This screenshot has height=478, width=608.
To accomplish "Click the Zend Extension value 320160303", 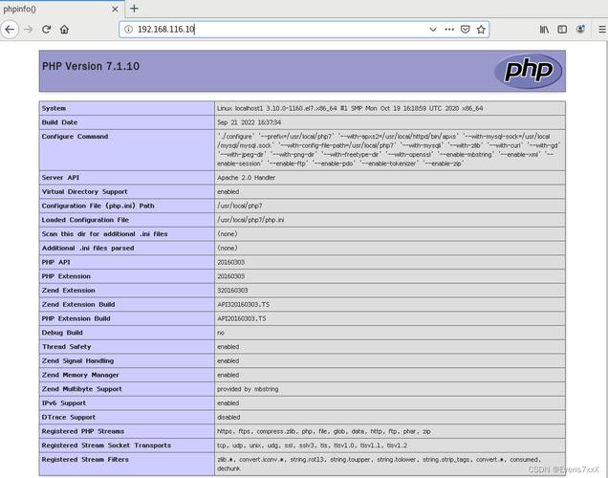I will click(x=232, y=291).
